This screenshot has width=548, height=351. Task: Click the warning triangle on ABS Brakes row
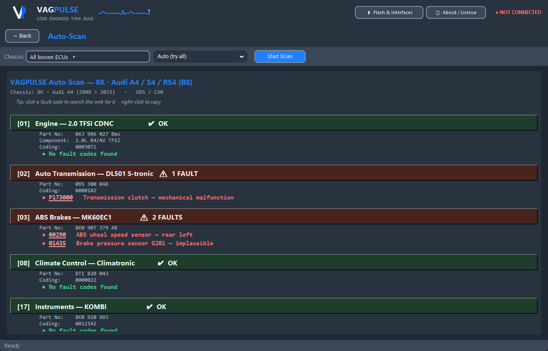pos(144,217)
